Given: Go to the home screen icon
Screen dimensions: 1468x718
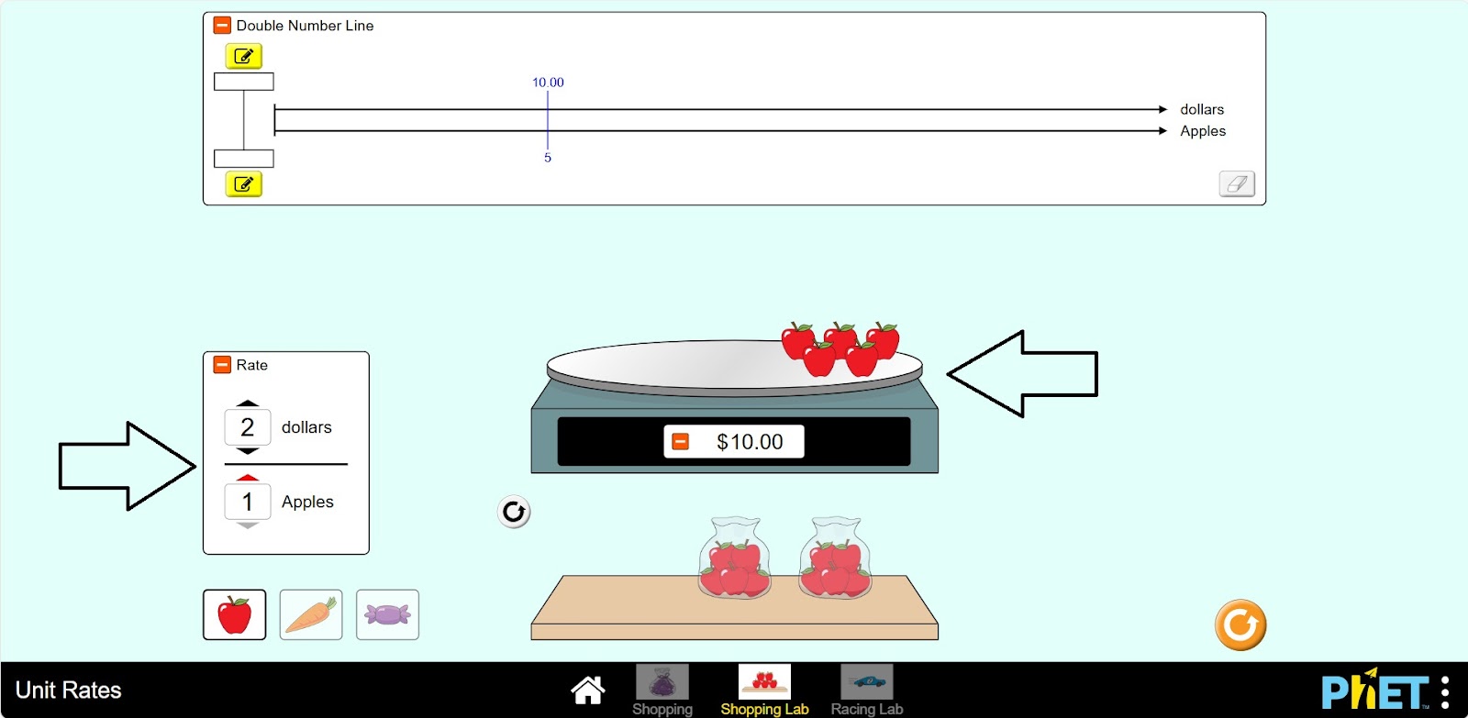Looking at the screenshot, I should (x=587, y=690).
